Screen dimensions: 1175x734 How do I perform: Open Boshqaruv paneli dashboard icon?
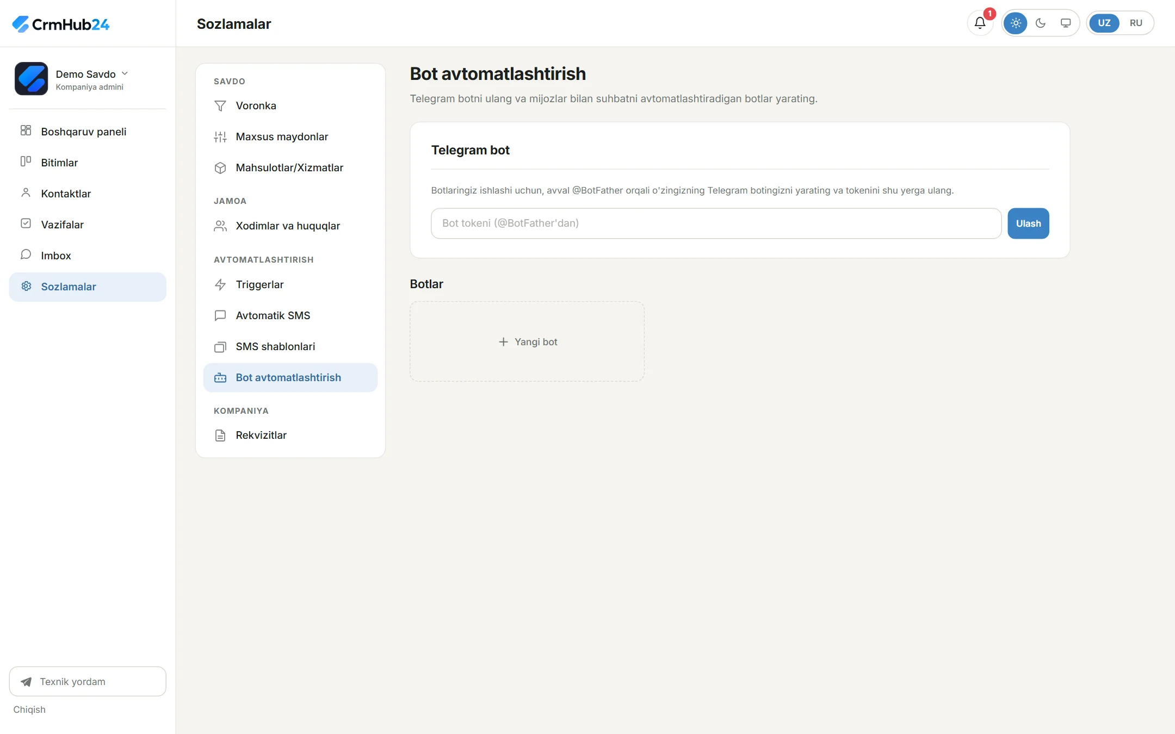tap(26, 130)
